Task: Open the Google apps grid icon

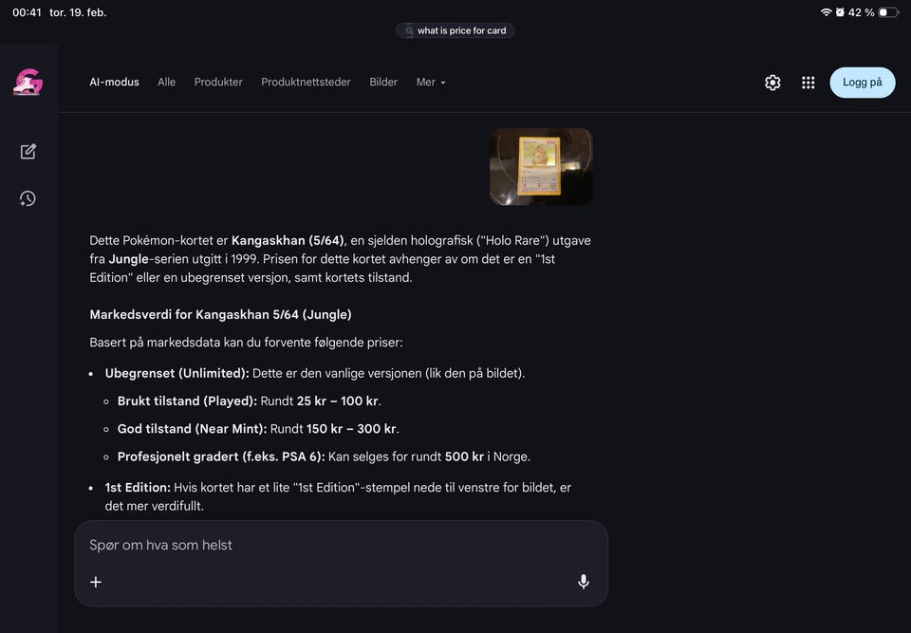Action: (808, 83)
